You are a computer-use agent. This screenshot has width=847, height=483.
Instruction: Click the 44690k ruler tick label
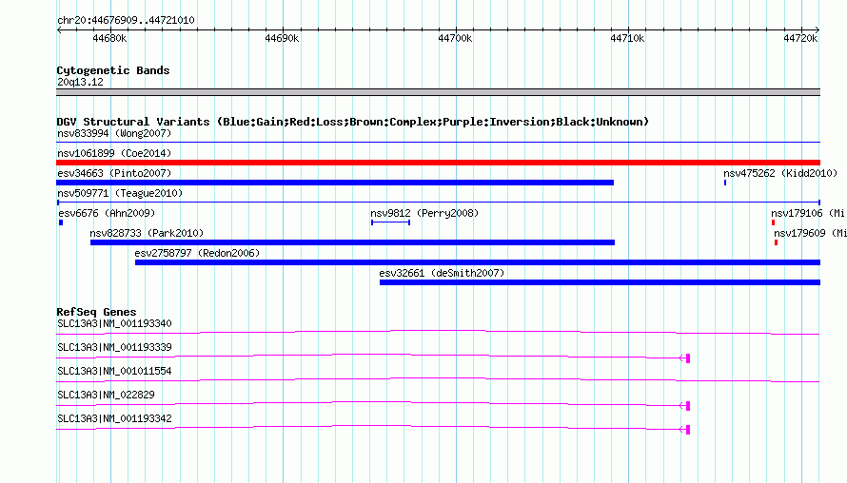[x=282, y=38]
